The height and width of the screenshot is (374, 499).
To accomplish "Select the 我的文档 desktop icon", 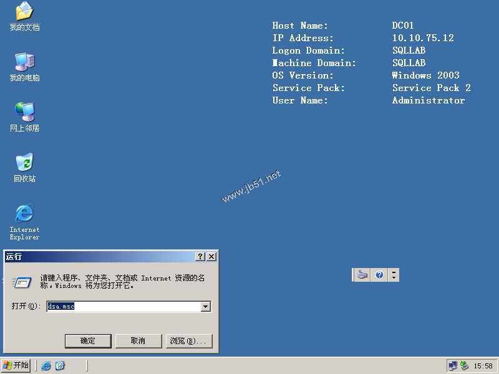I will coord(24,17).
